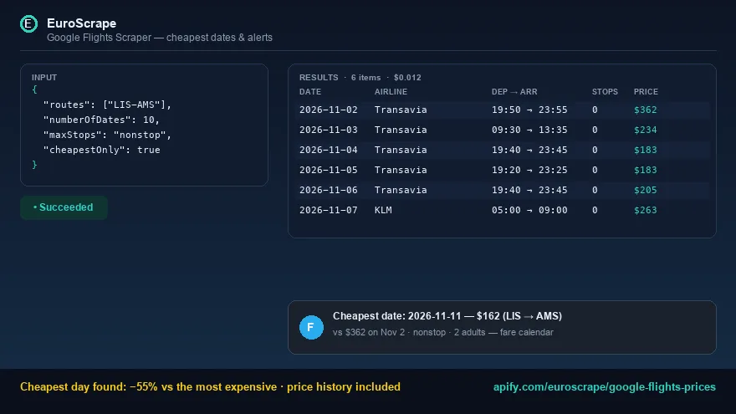
Task: Select the 2026-11-07 date cell
Action: pyautogui.click(x=329, y=210)
